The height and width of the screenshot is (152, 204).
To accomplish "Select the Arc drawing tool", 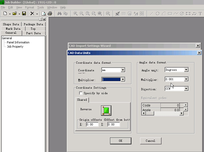I will pyautogui.click(x=164, y=13).
